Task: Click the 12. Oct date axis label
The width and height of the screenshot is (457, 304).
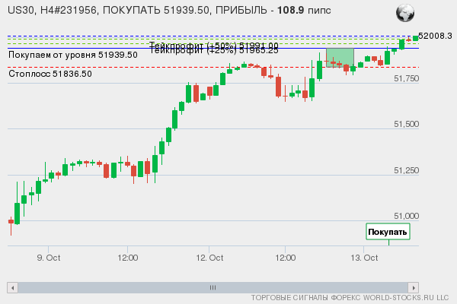Action: pyautogui.click(x=209, y=258)
